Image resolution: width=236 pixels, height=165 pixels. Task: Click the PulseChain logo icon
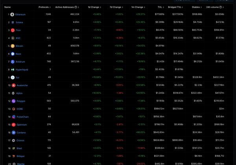(x=14, y=117)
